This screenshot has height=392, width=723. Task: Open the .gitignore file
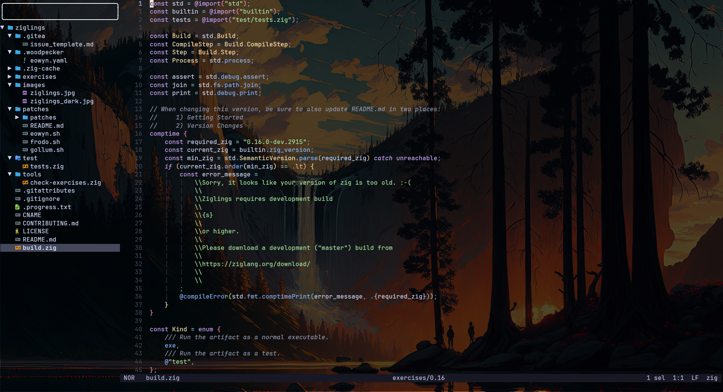tap(41, 199)
